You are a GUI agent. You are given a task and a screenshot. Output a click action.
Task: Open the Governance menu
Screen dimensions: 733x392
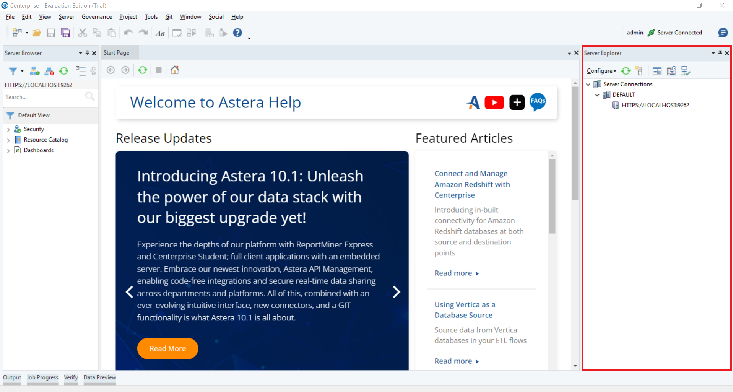point(97,17)
